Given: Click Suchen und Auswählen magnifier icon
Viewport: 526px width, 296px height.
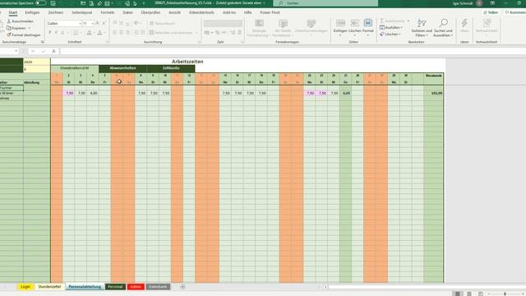Looking at the screenshot, I should (444, 23).
